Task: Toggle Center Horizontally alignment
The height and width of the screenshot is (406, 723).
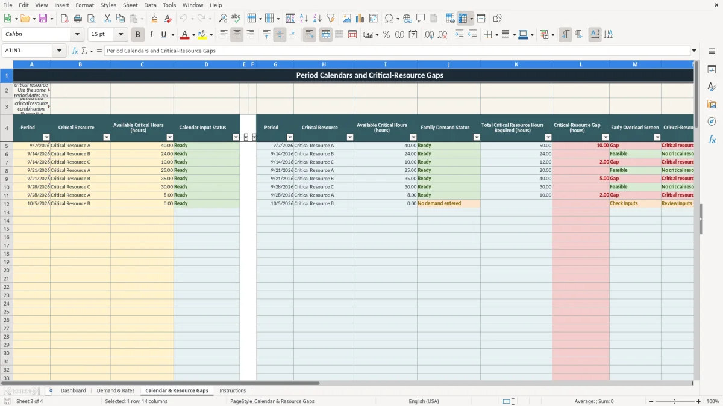Action: click(x=237, y=35)
